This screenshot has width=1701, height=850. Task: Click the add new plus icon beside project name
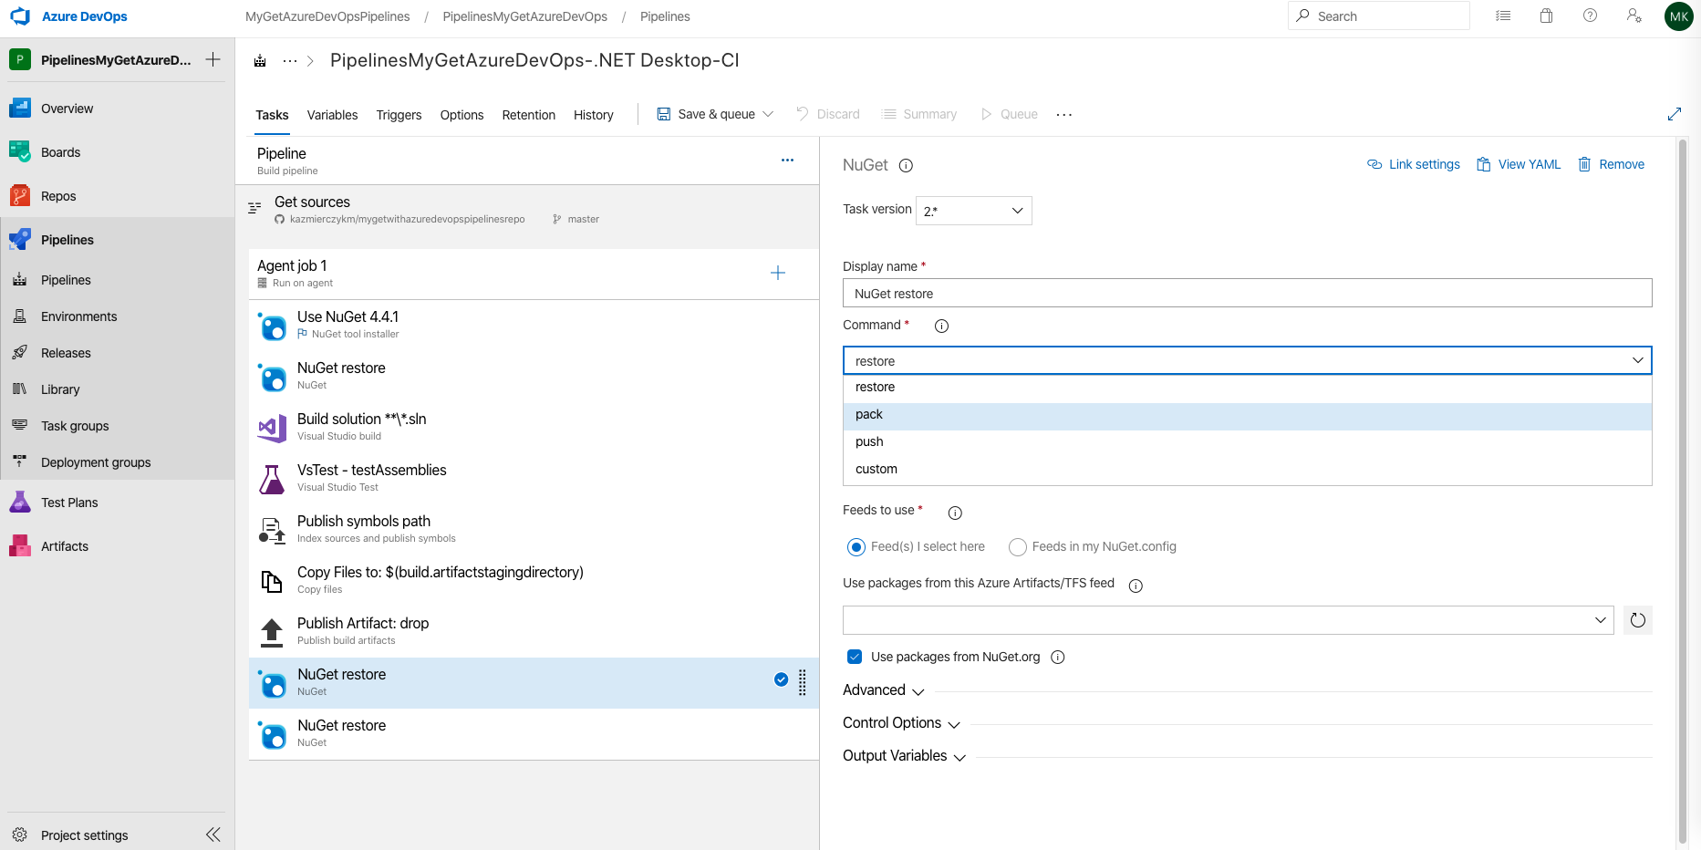coord(213,59)
